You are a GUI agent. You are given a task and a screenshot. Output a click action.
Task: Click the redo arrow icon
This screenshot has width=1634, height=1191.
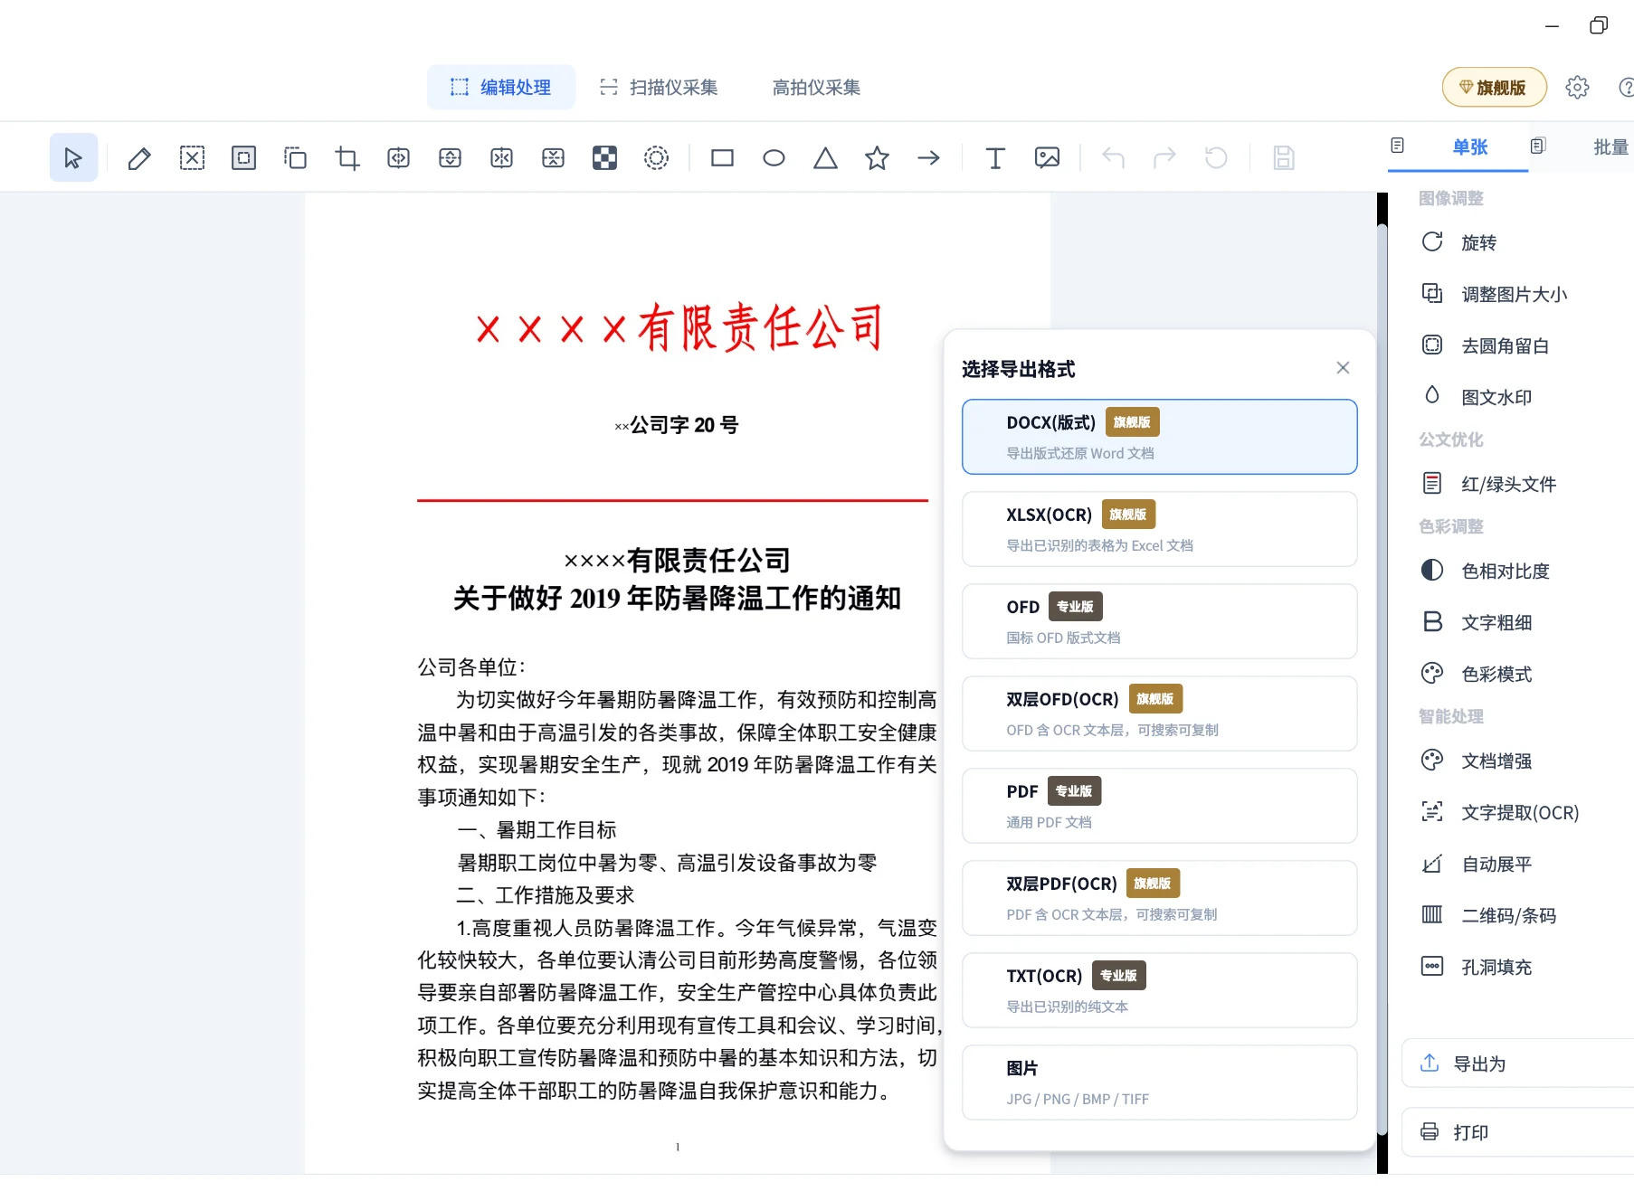pyautogui.click(x=1164, y=158)
